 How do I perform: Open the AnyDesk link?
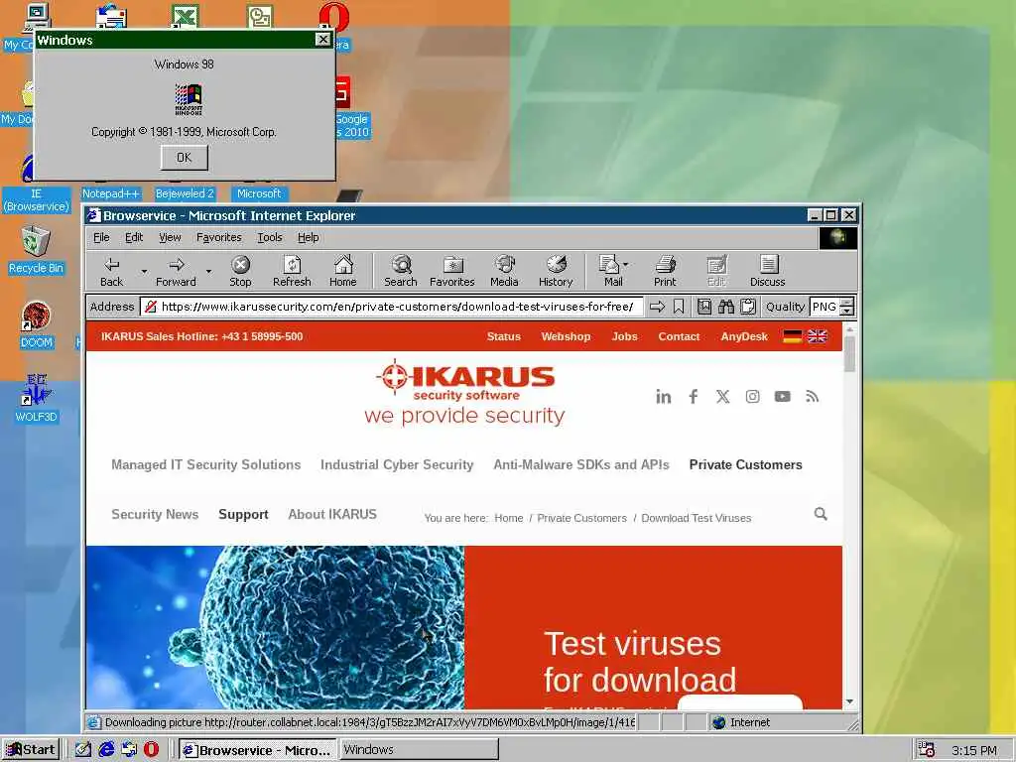(x=744, y=336)
